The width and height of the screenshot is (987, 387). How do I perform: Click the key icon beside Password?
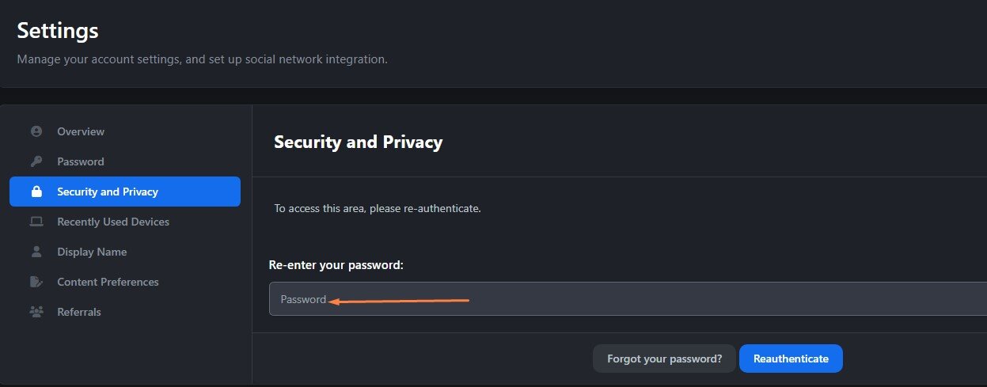[x=36, y=161]
